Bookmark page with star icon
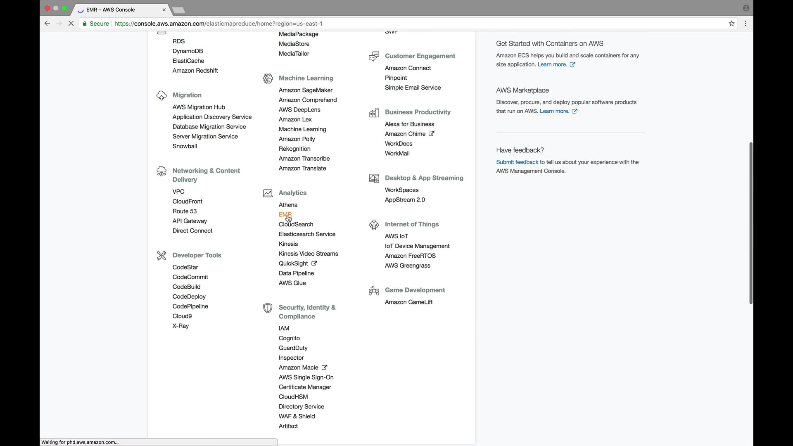This screenshot has width=793, height=446. pos(731,24)
